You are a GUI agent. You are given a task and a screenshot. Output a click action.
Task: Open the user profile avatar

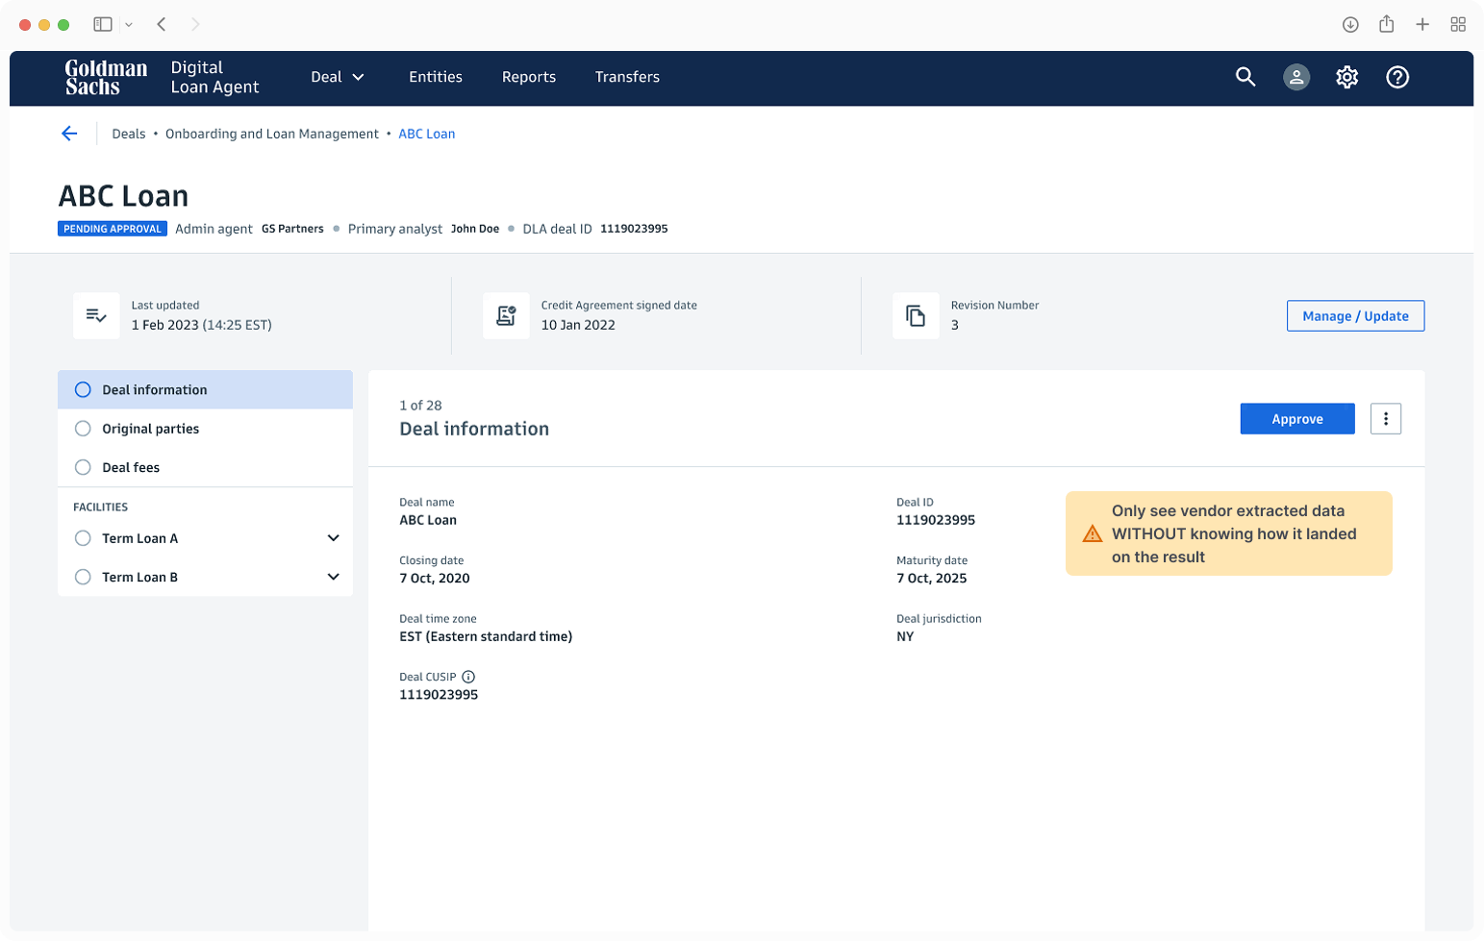click(1296, 77)
